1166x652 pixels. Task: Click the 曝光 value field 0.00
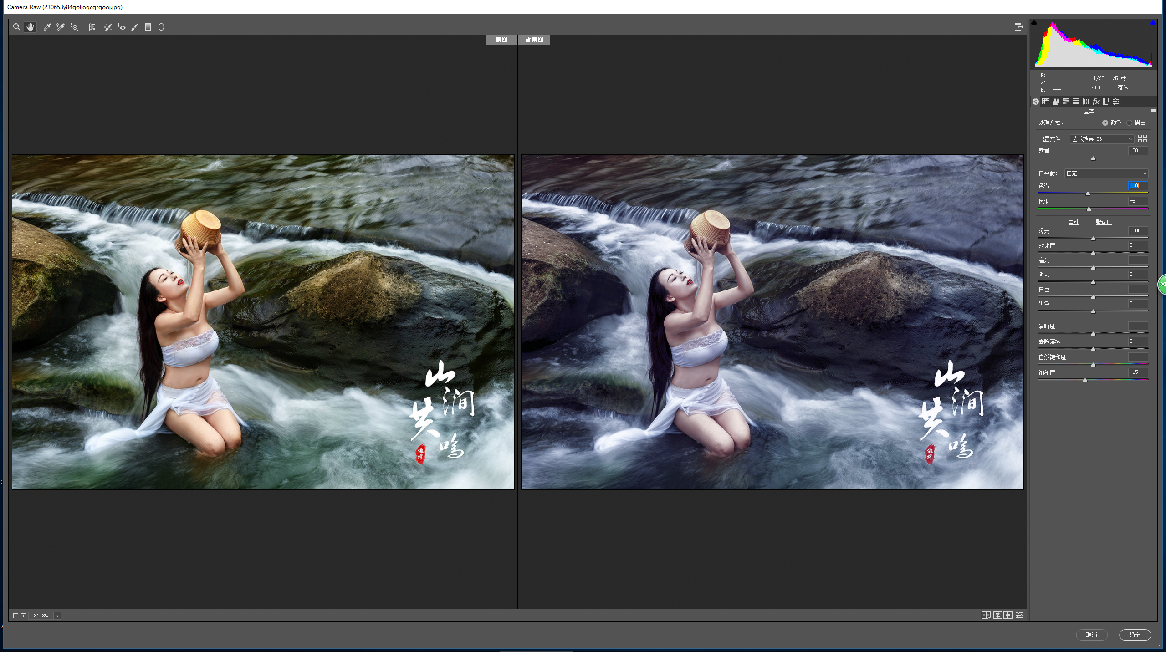coord(1138,231)
